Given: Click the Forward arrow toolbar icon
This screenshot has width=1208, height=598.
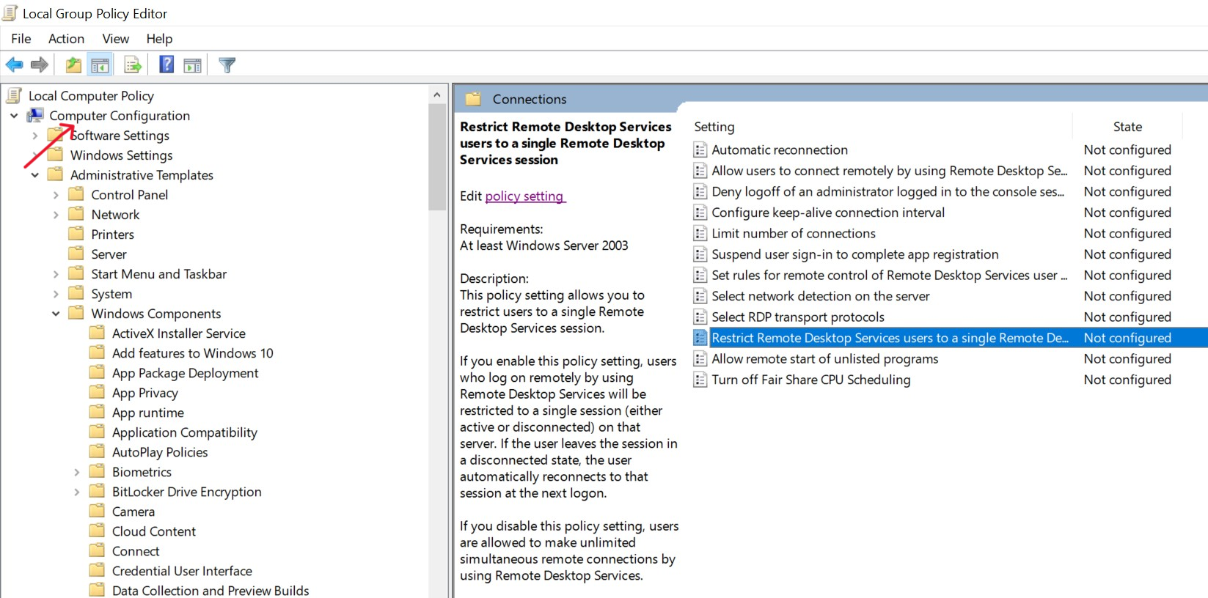Looking at the screenshot, I should pos(40,65).
